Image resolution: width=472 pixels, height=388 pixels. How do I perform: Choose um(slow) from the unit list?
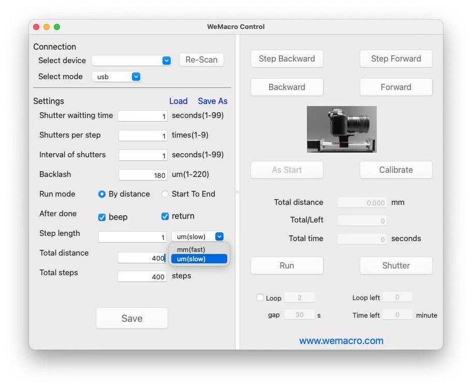199,259
